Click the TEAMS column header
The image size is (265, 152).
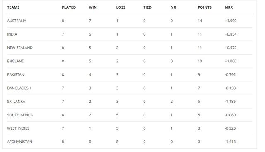(13, 7)
